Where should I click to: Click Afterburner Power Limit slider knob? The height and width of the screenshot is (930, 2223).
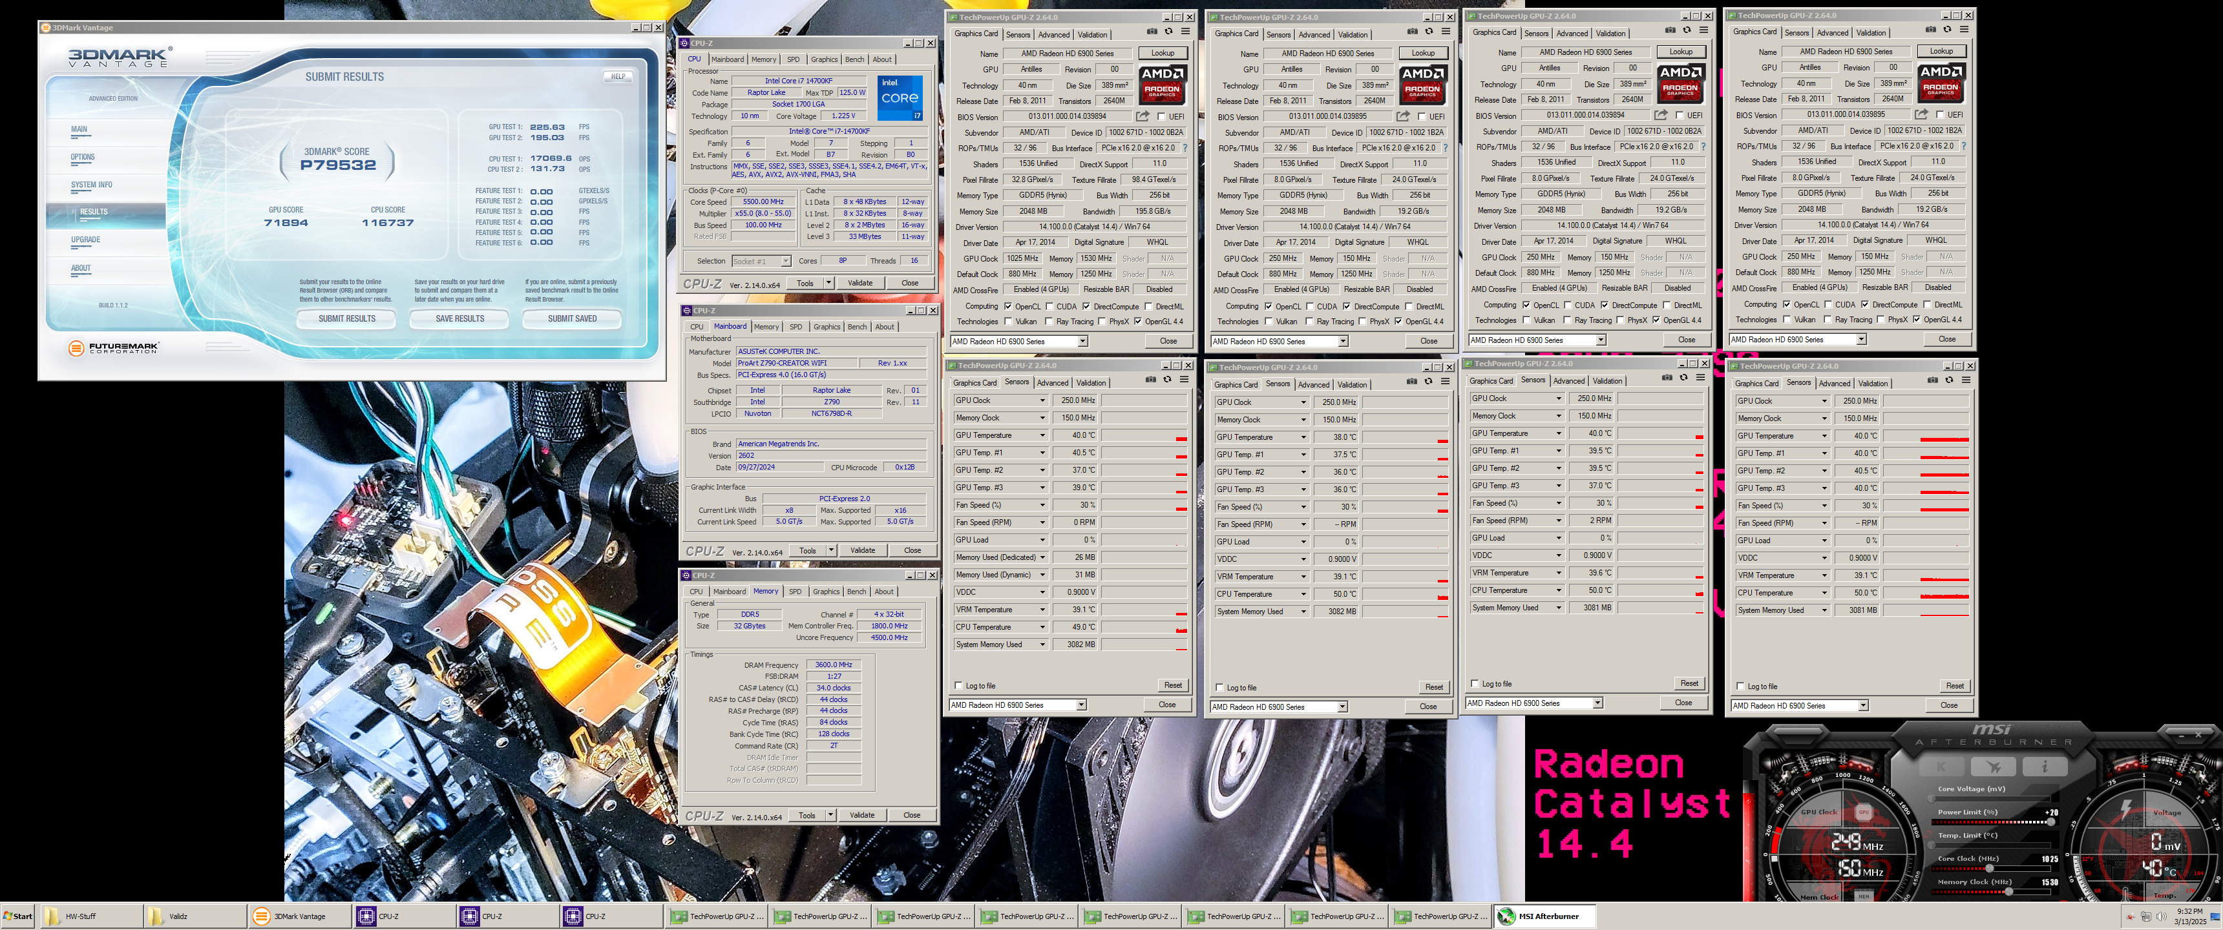pyautogui.click(x=2050, y=822)
